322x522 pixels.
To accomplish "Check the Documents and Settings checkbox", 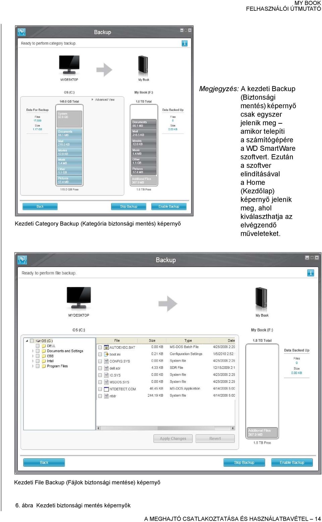I will (x=38, y=351).
